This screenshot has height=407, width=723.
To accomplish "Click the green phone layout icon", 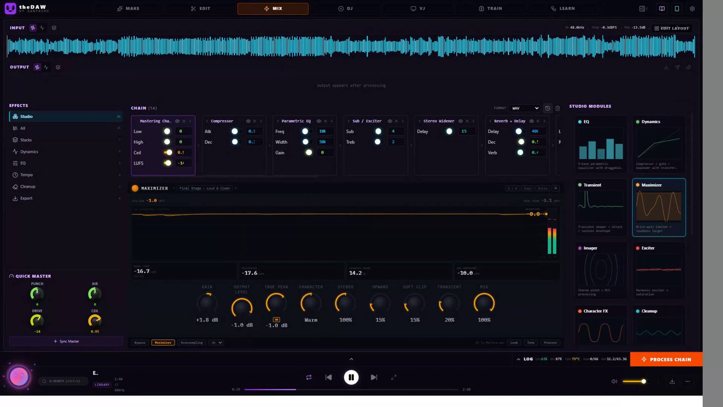I will pos(677,9).
